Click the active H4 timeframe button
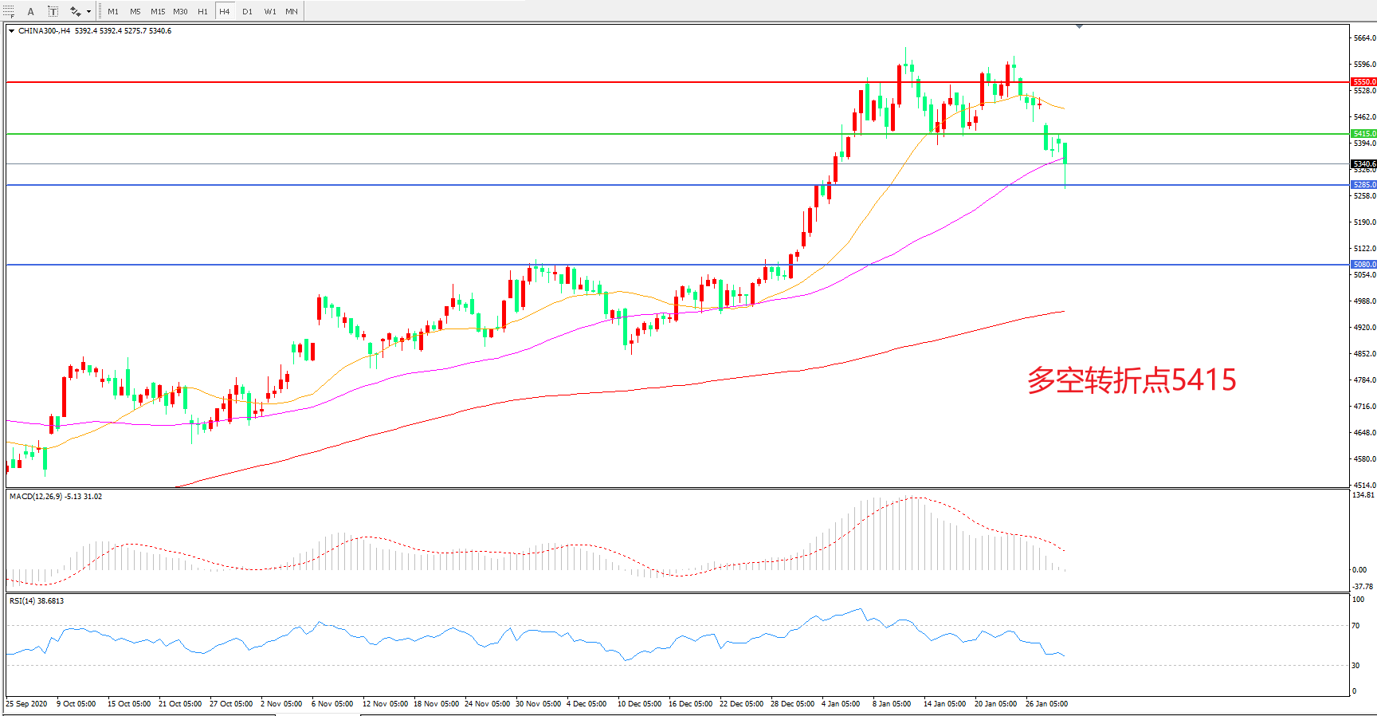Viewport: 1377px width, 716px height. pos(225,11)
